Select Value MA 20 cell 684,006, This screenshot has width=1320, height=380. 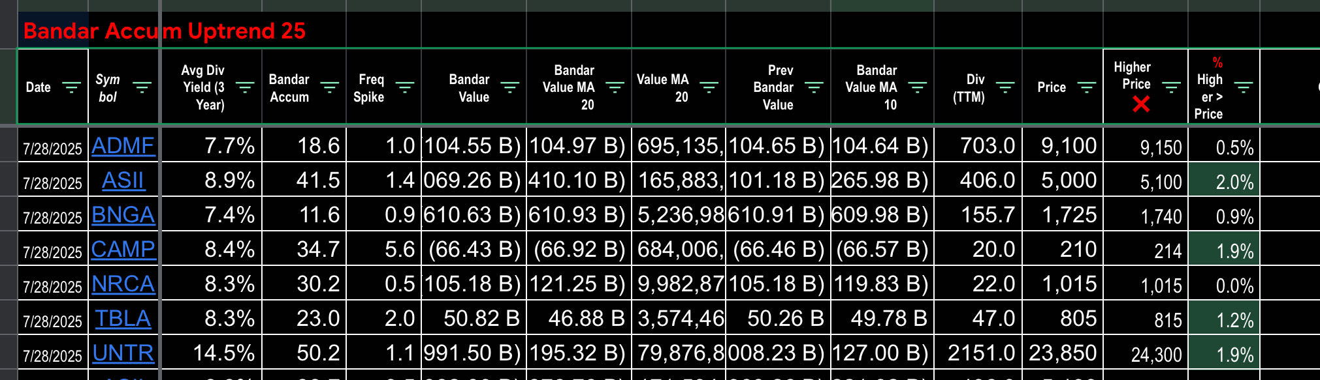679,249
